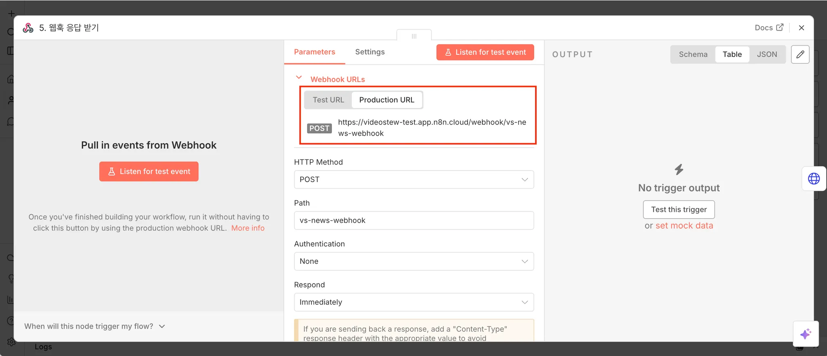Switch to Test URL toggle
The height and width of the screenshot is (356, 827).
click(328, 100)
